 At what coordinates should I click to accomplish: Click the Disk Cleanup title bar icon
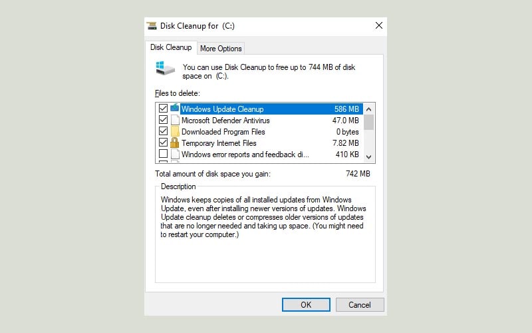click(152, 26)
